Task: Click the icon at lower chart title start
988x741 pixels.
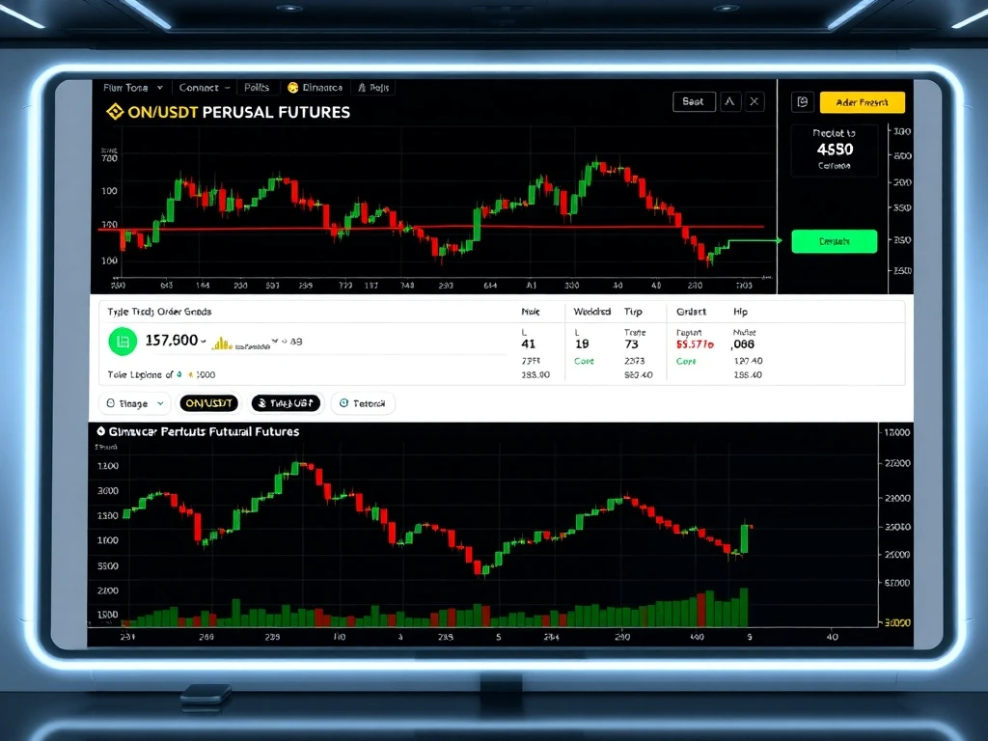Action: pyautogui.click(x=101, y=431)
